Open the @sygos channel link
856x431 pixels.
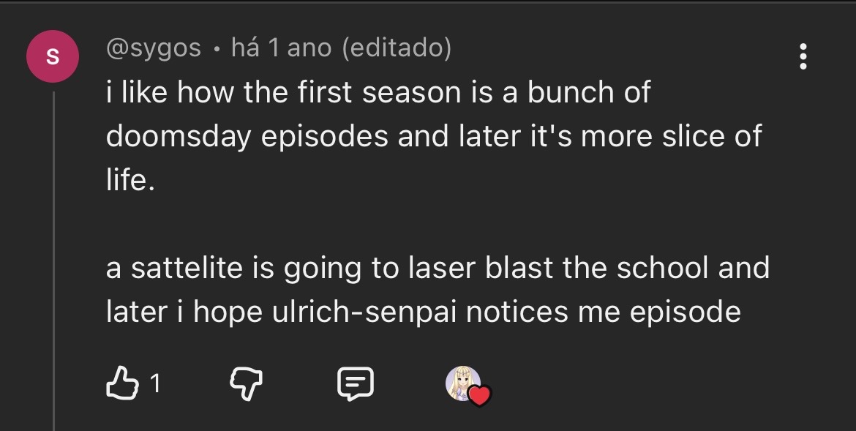pos(153,48)
